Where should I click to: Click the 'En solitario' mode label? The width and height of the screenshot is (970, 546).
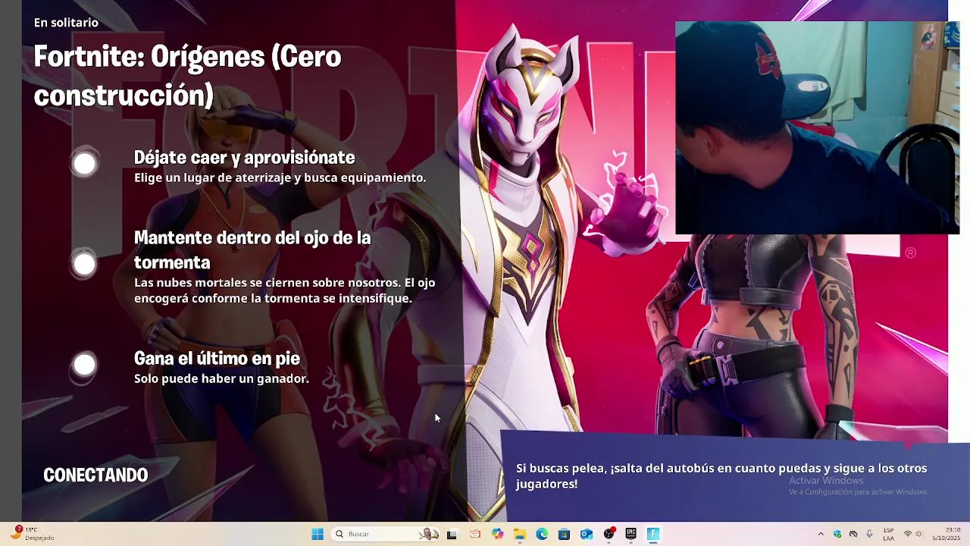pos(66,23)
